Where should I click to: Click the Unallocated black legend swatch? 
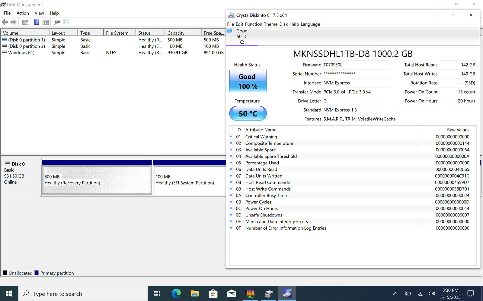(5, 273)
